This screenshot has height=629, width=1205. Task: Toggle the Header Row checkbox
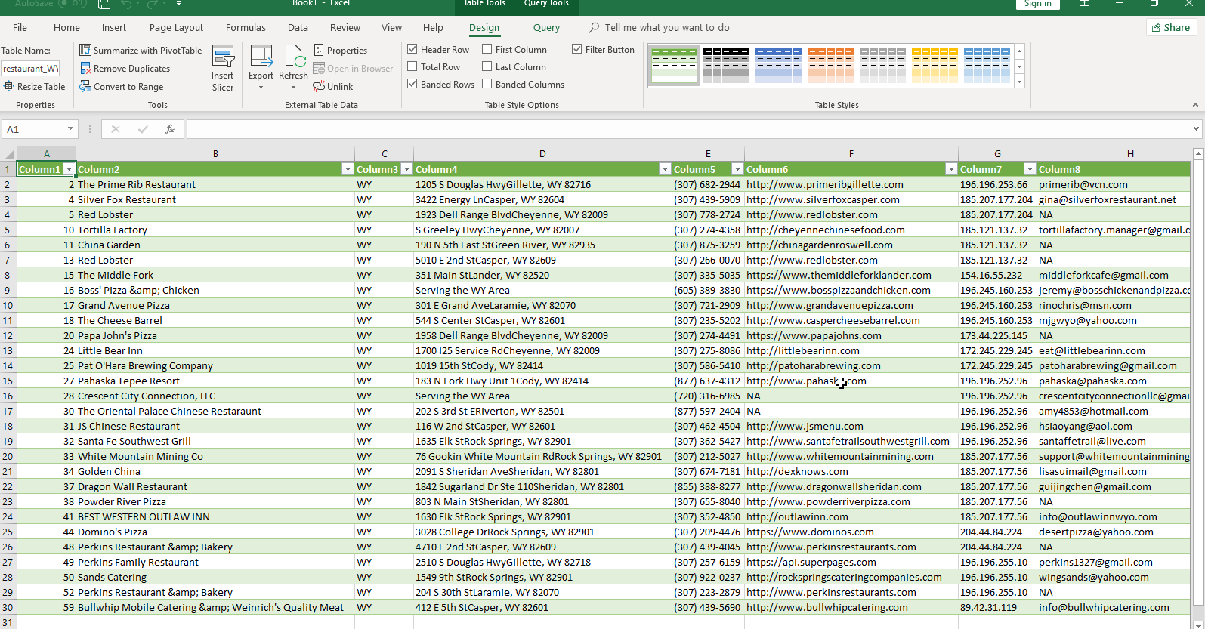412,49
